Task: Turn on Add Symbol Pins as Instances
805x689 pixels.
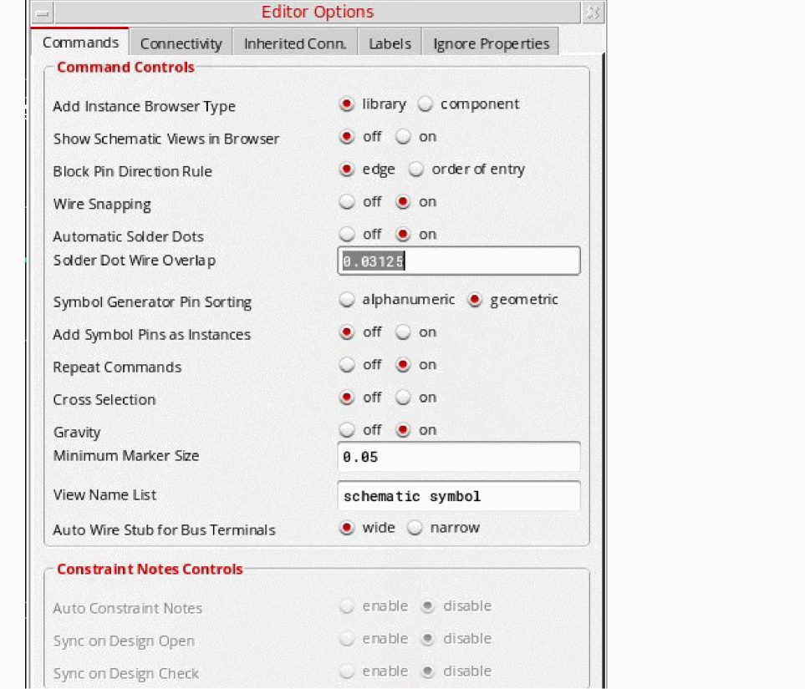Action: 404,332
